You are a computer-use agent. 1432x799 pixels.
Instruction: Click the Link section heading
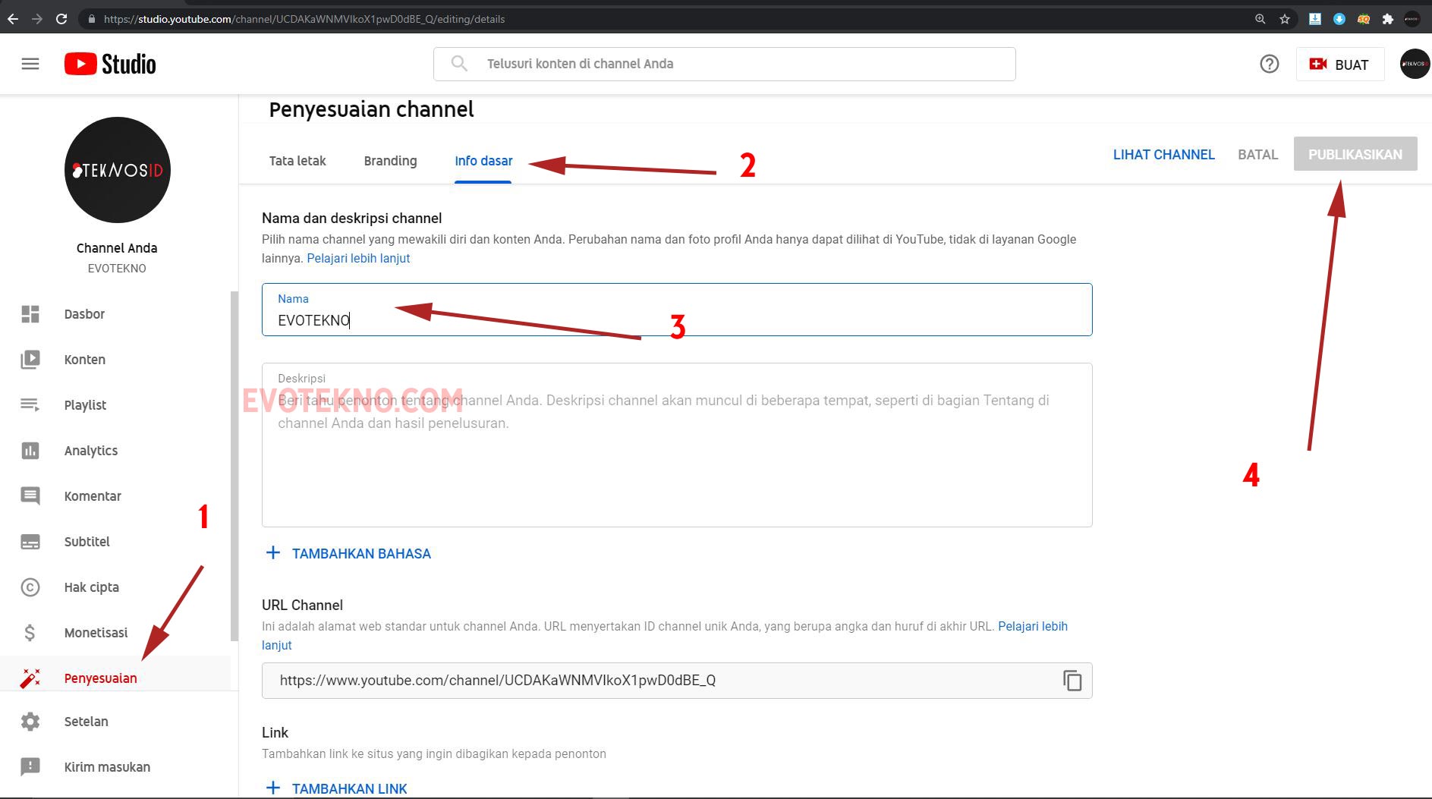coord(275,732)
